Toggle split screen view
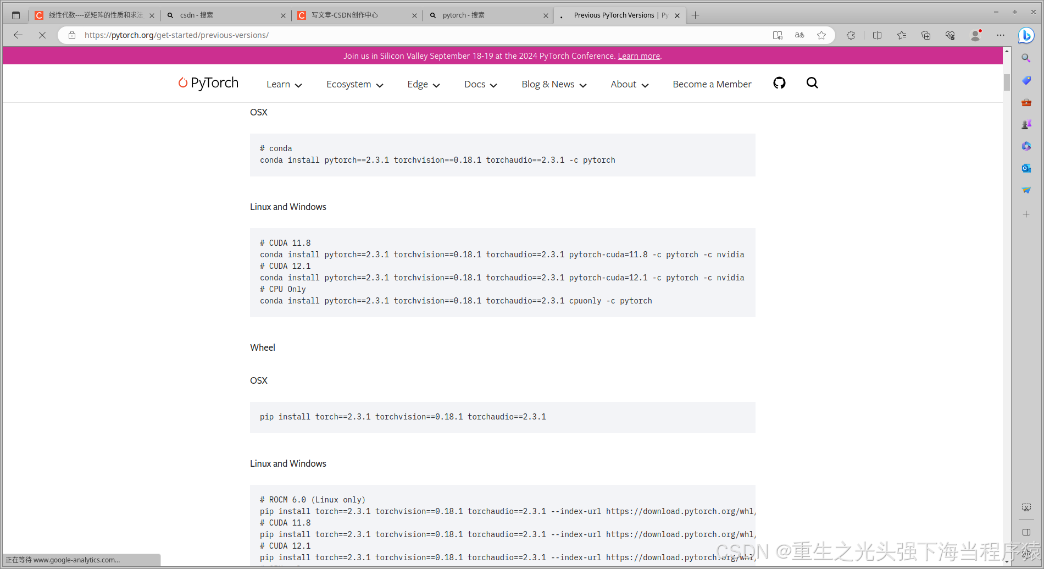 tap(877, 35)
